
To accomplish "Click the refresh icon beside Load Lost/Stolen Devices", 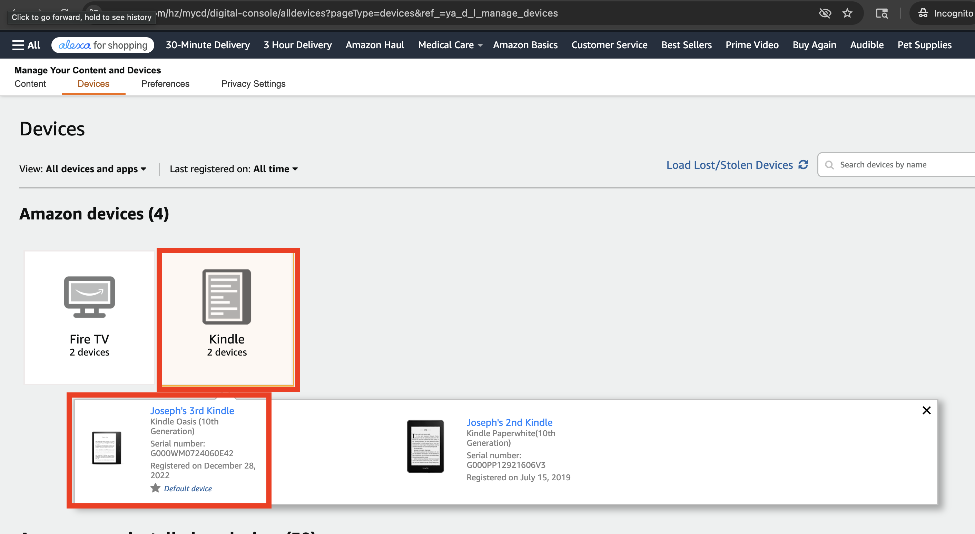I will pyautogui.click(x=803, y=165).
